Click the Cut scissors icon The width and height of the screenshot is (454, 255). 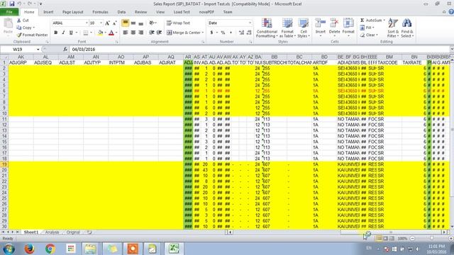(x=19, y=21)
